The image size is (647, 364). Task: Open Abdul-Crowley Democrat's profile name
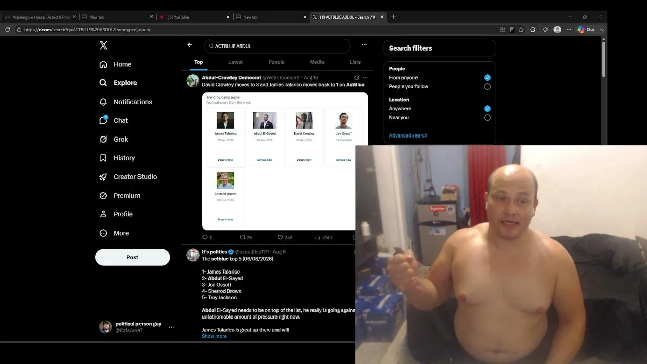[232, 78]
